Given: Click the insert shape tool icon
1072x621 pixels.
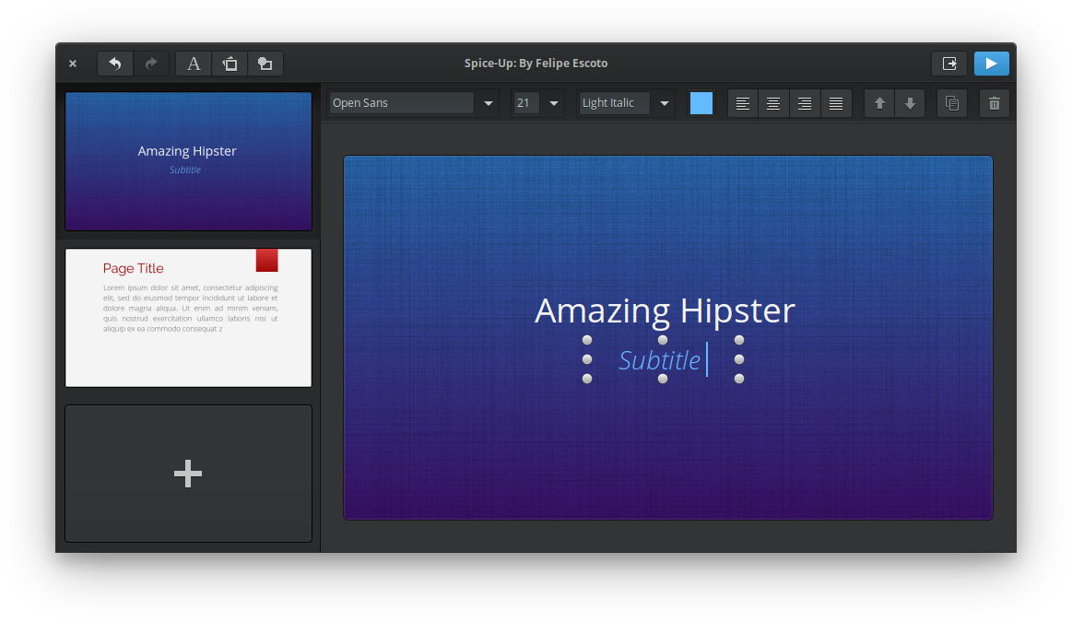Looking at the screenshot, I should [265, 64].
